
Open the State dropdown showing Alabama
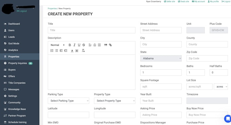(x=161, y=58)
